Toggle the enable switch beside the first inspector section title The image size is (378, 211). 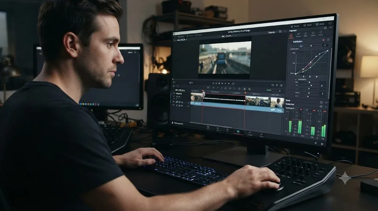click(291, 42)
